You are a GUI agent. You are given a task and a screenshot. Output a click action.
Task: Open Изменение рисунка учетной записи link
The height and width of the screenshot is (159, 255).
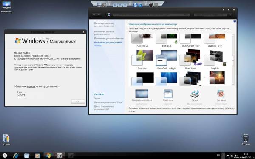point(108,44)
